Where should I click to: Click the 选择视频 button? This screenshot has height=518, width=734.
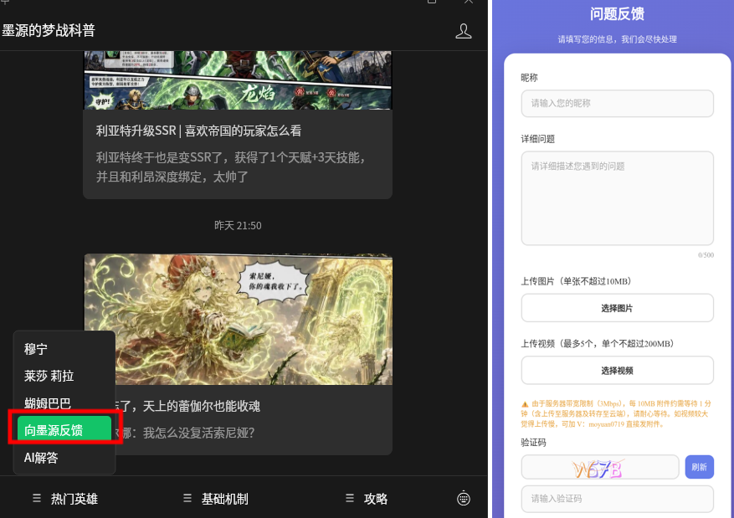coord(617,370)
